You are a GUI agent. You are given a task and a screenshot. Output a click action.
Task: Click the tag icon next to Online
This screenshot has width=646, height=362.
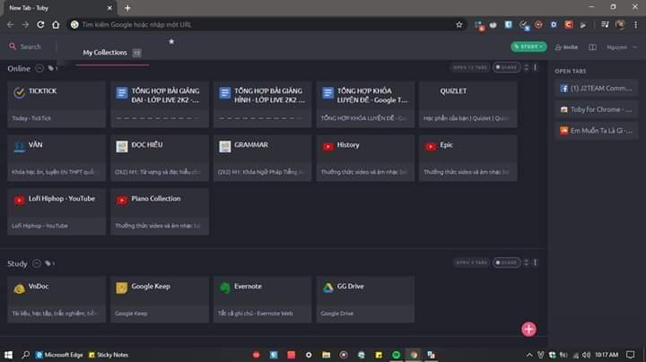pos(51,68)
